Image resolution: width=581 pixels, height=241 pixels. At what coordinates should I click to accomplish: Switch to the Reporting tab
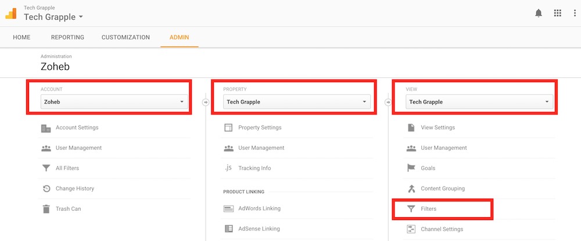pyautogui.click(x=67, y=37)
